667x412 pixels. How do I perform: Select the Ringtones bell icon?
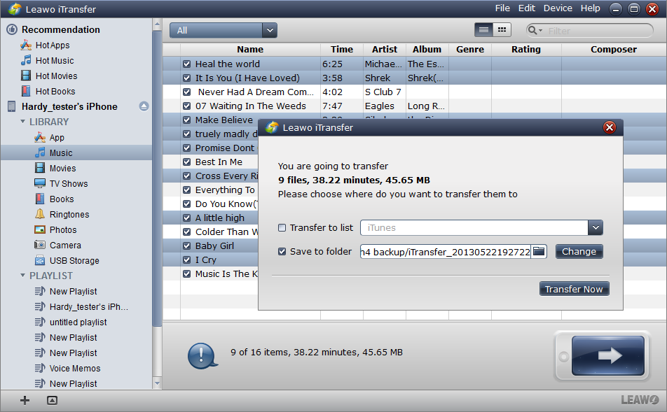40,214
